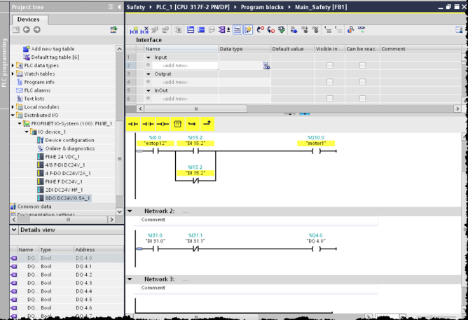Screen dimensions: 468x320
Task: Click the Insert network toolbar icon
Action: 134,30
